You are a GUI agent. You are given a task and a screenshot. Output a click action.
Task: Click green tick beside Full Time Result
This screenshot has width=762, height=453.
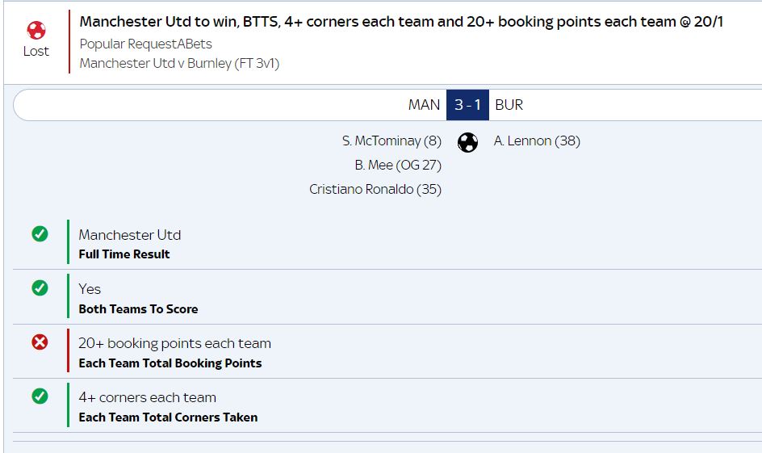pyautogui.click(x=40, y=234)
